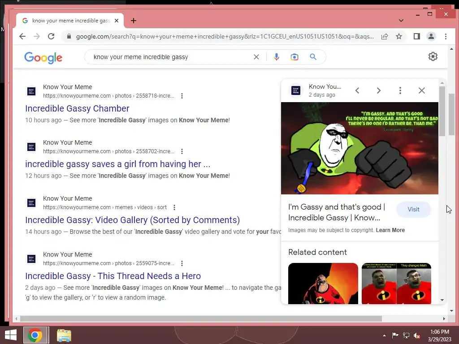
Task: Click the address bar URL
Action: point(225,36)
